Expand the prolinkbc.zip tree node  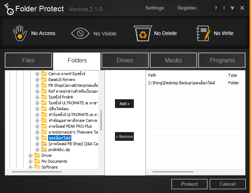[37, 150]
